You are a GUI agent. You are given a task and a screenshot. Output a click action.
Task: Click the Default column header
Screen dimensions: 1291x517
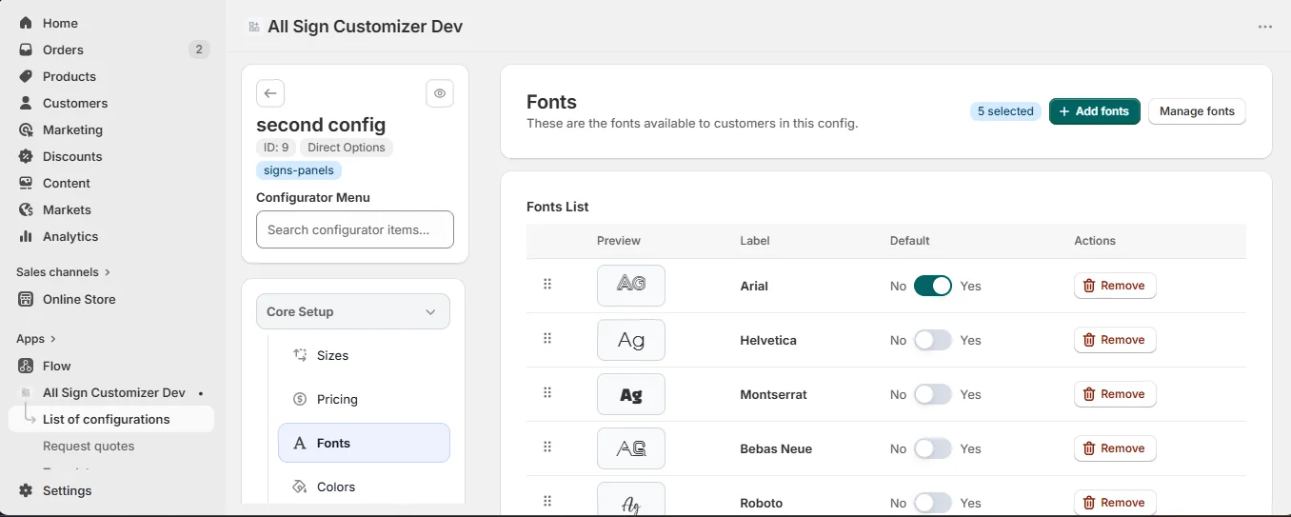click(910, 241)
